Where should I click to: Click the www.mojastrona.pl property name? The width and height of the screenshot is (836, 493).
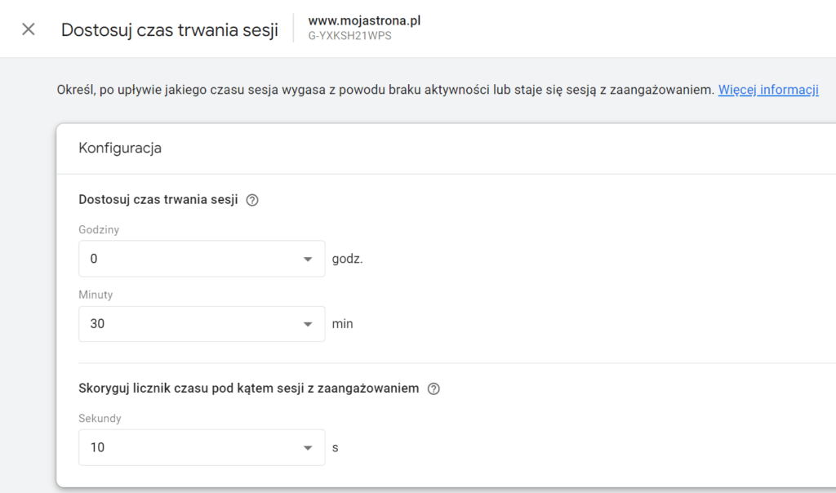(364, 20)
